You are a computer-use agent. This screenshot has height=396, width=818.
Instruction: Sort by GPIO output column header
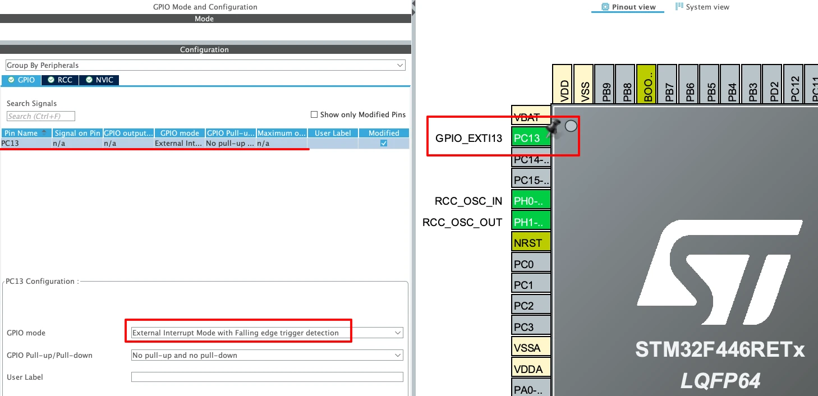[x=128, y=133]
